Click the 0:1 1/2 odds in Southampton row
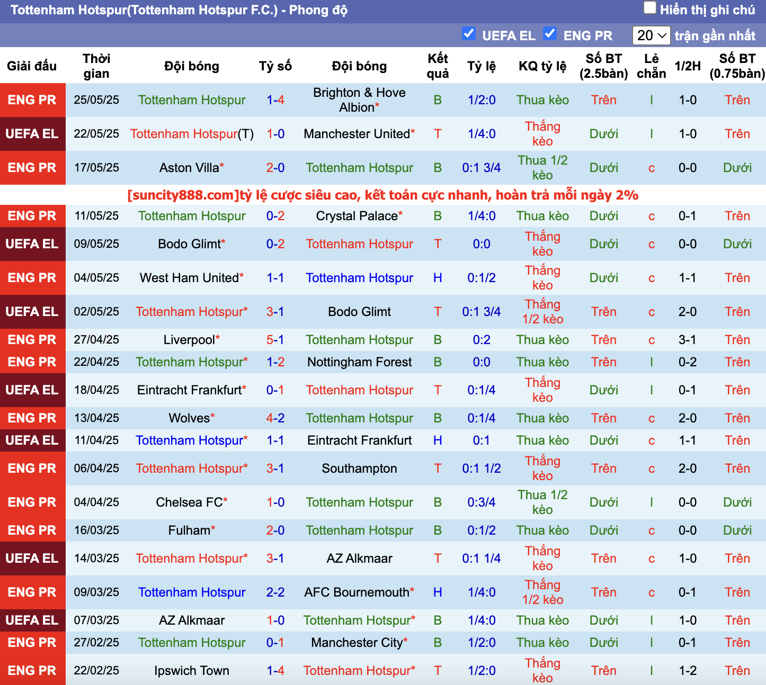766x685 pixels. point(482,468)
